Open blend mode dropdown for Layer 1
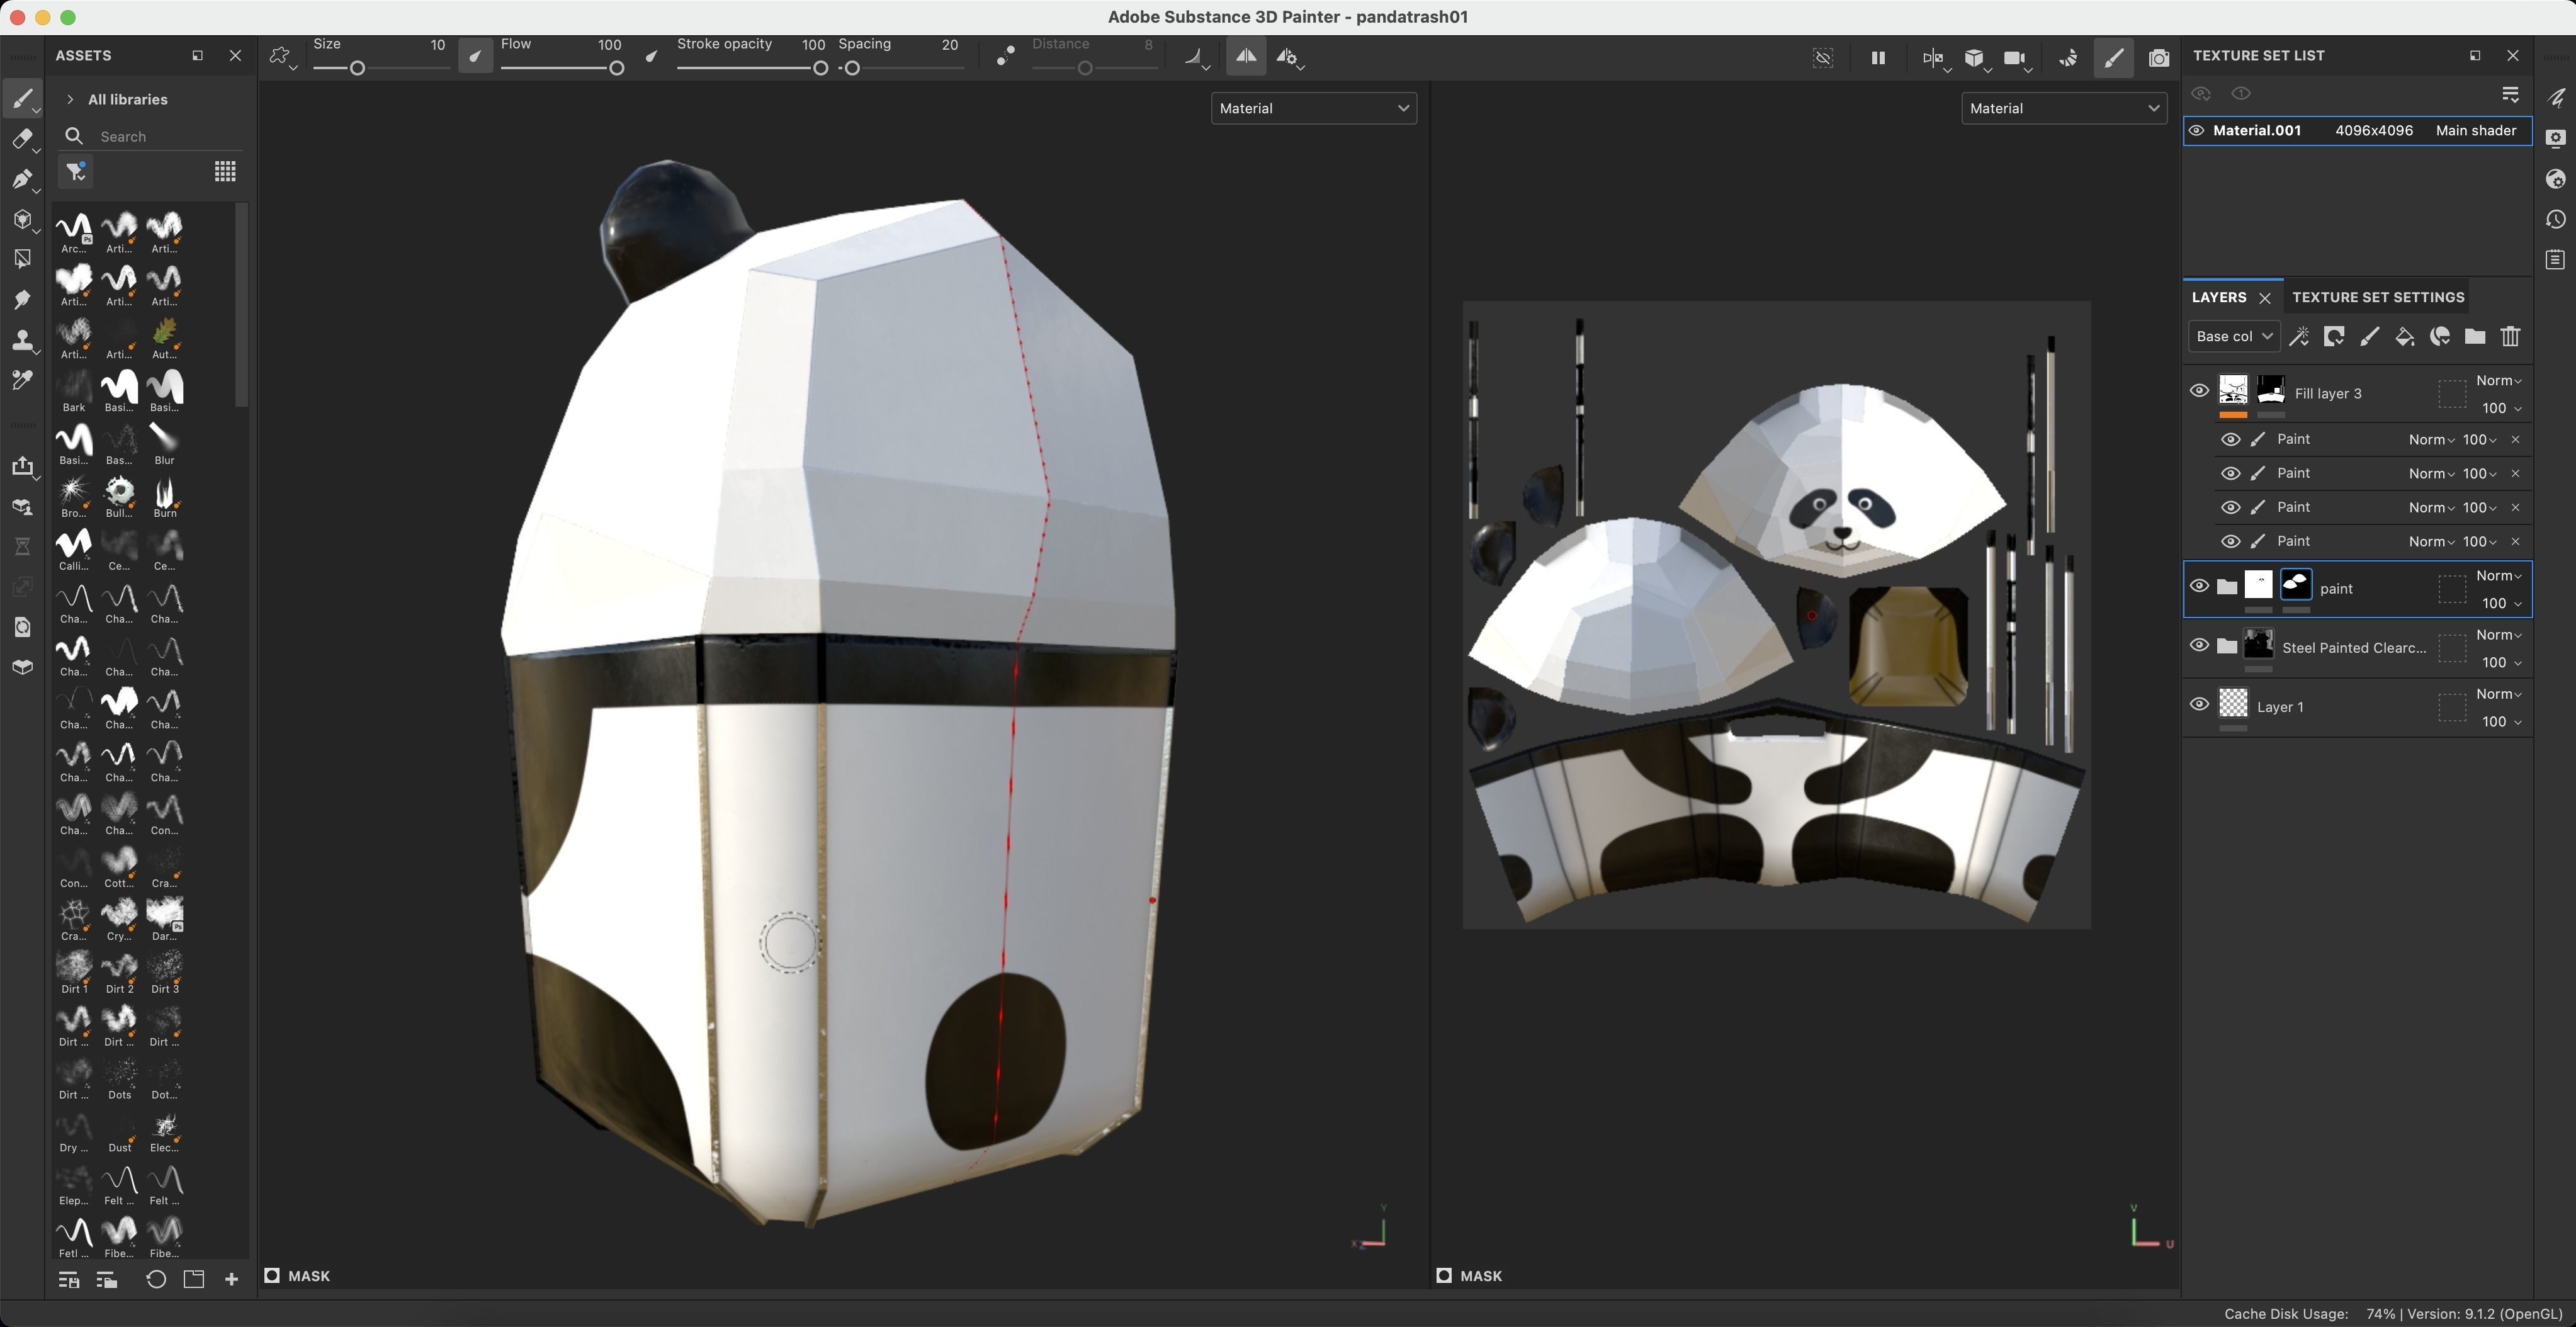Screen dimensions: 2576x1327 point(2498,694)
